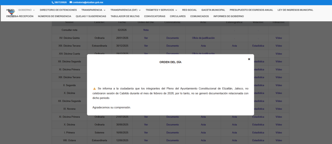Screen dimensions: 332x144
Task: Expand the Gobierno dropdown menu
Action: (26, 10)
